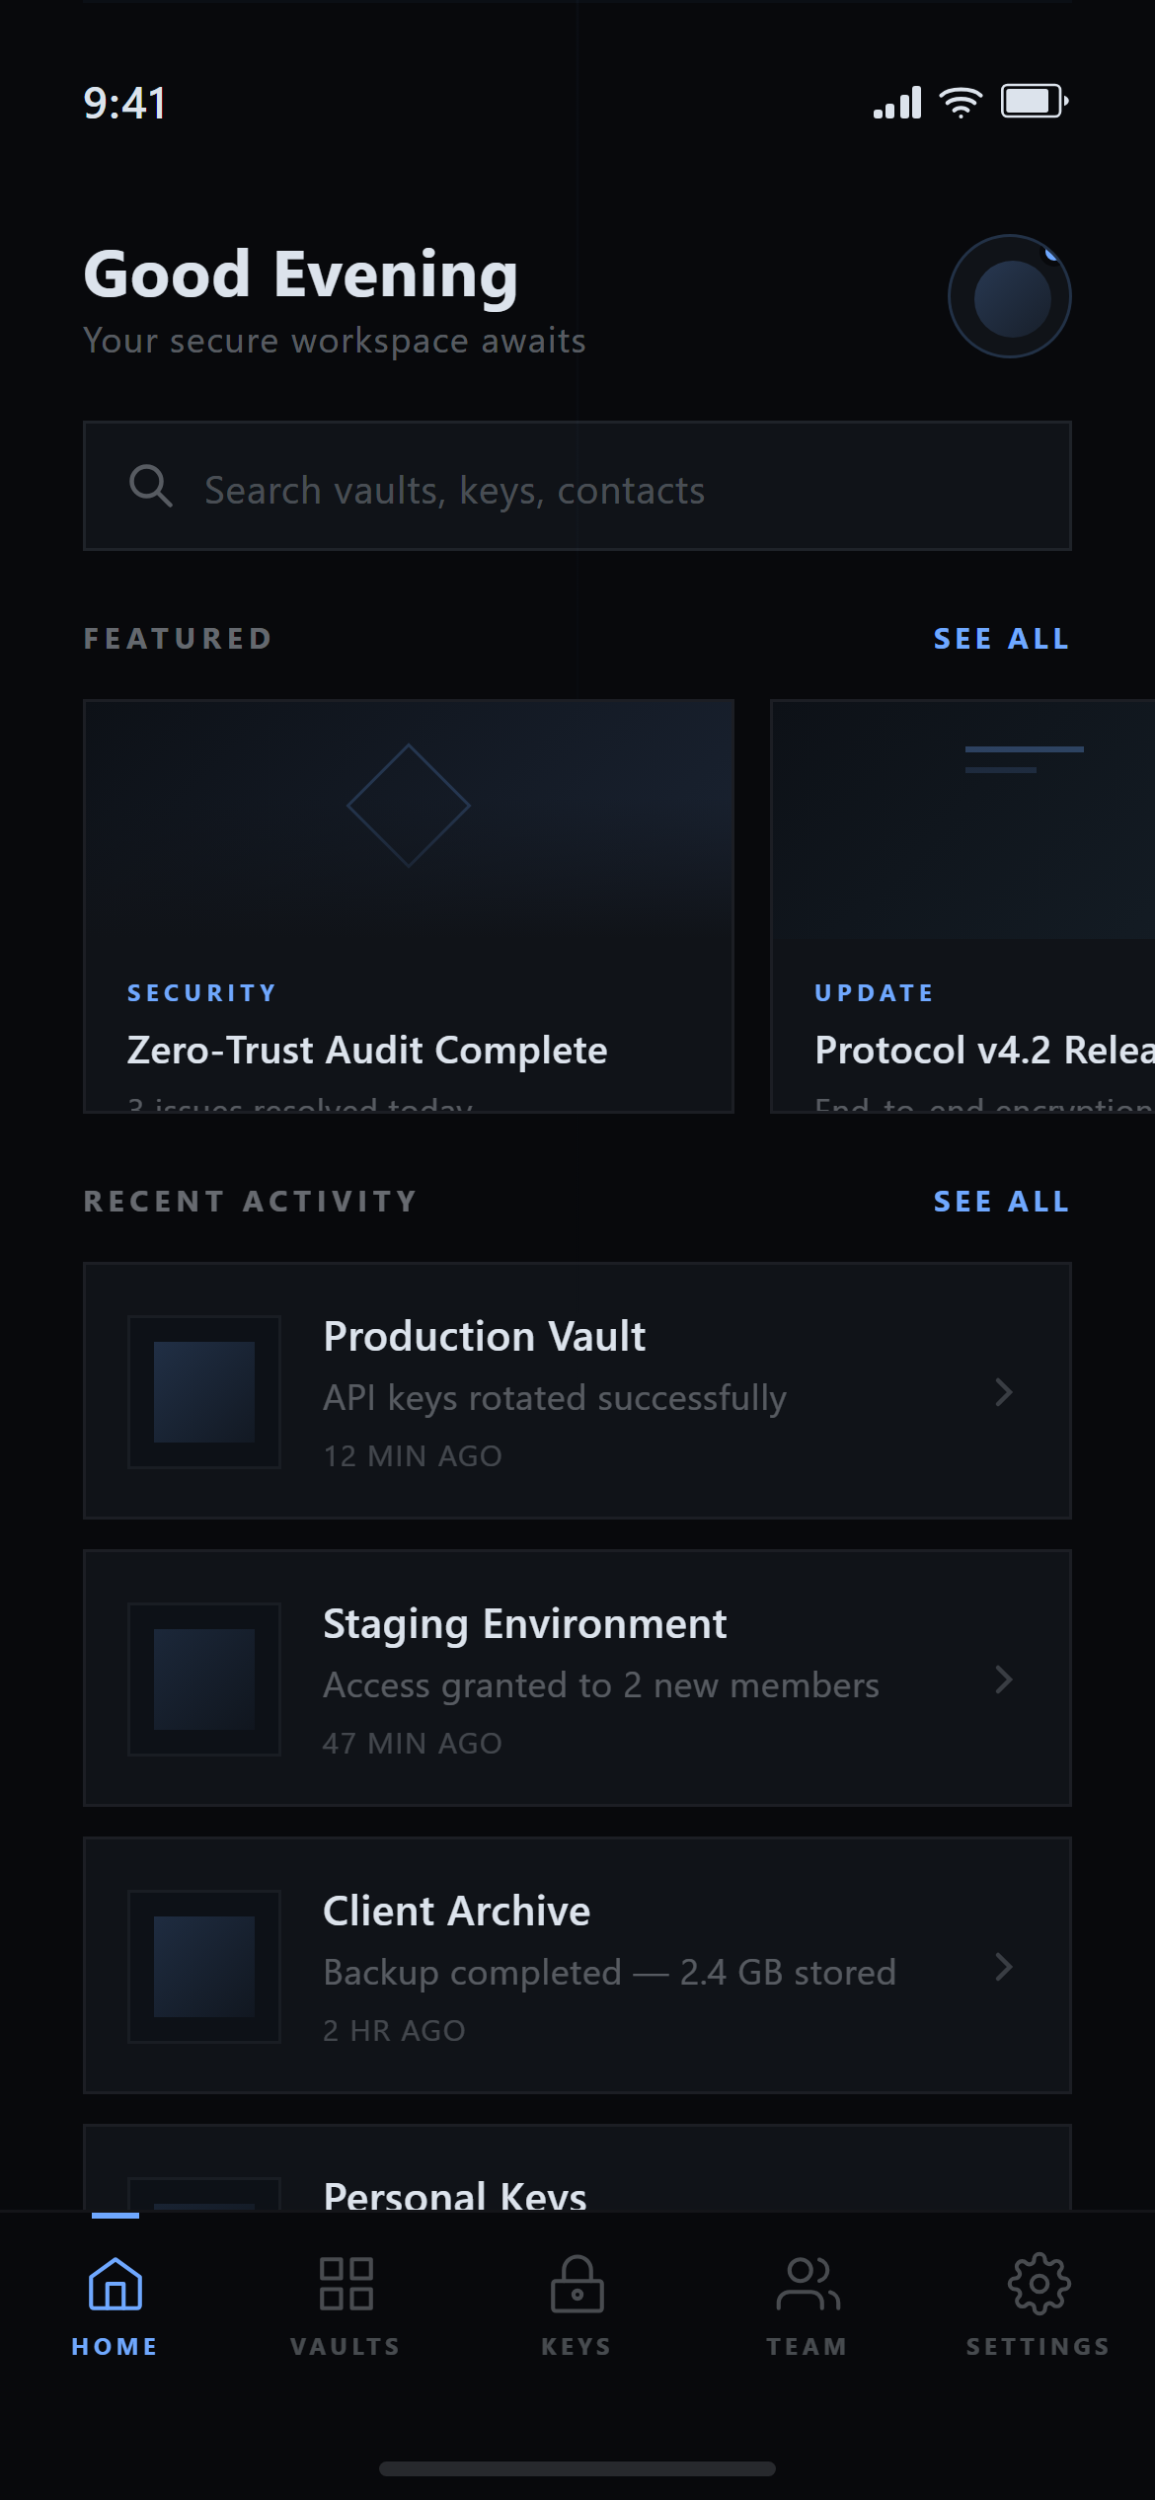Expand Production Vault chevron arrow
This screenshot has height=2500, width=1155.
tap(1004, 1392)
